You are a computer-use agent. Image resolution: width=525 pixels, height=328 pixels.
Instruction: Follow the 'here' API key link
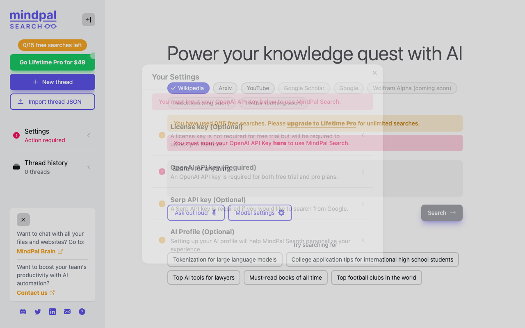(x=280, y=143)
